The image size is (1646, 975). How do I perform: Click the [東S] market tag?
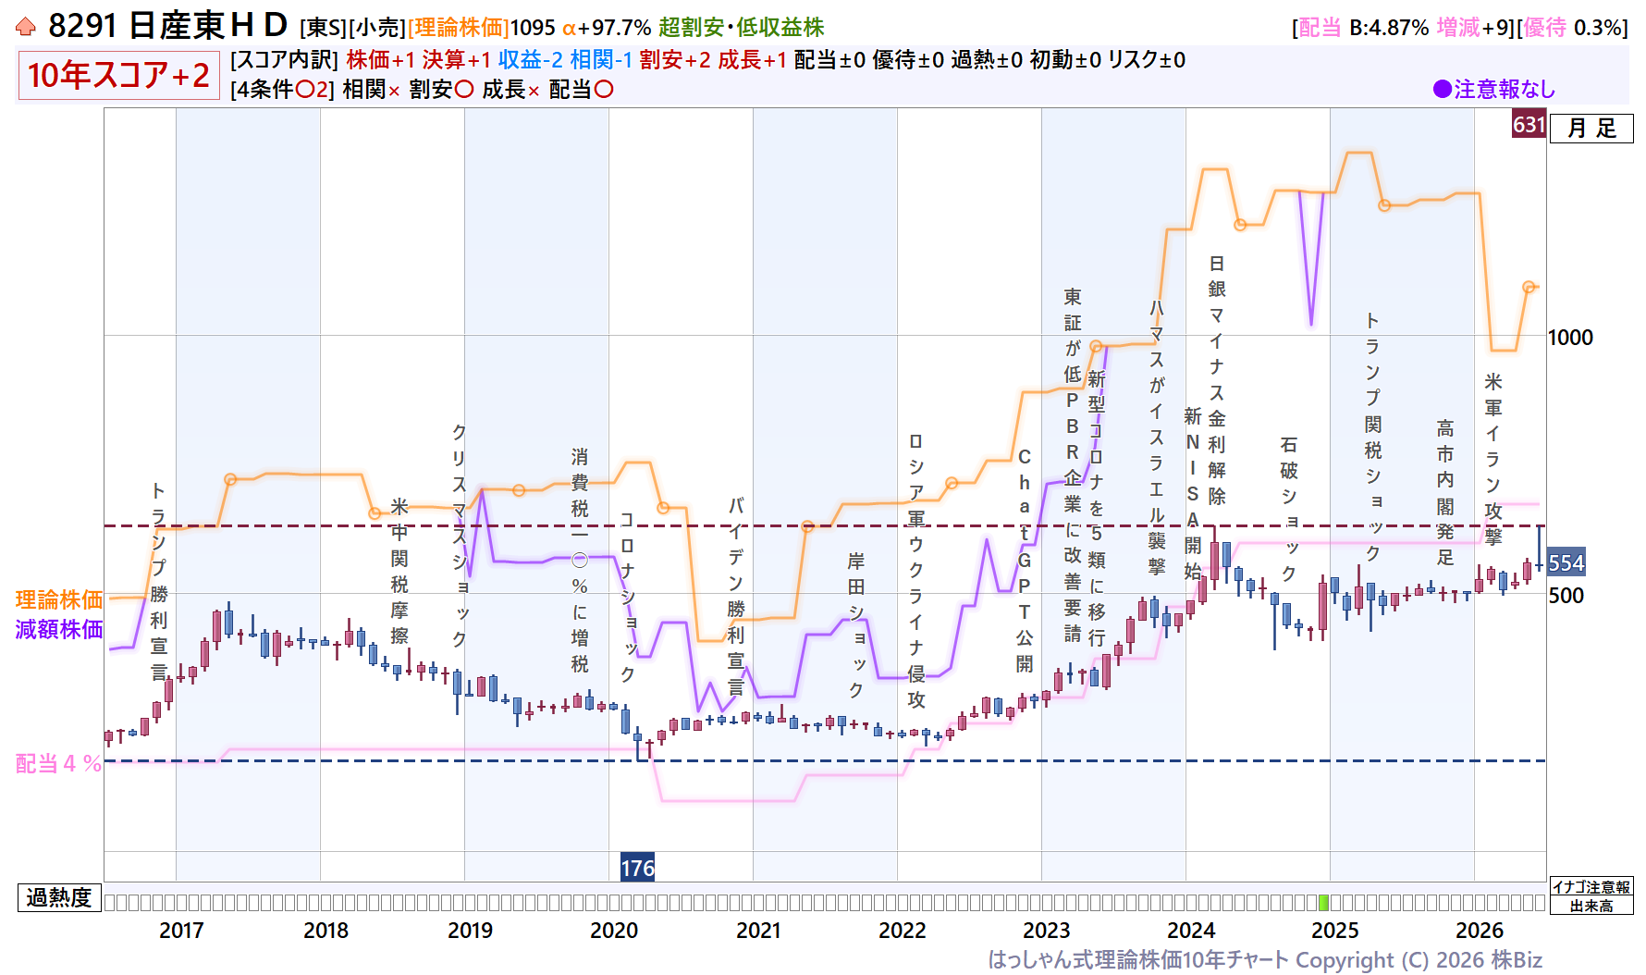(x=323, y=28)
